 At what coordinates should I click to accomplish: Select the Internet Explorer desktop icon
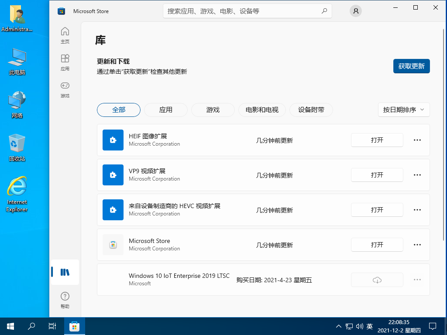[x=17, y=194]
